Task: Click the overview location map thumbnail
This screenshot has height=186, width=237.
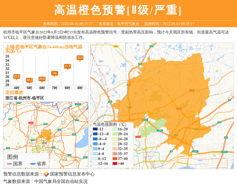Action: [x=46, y=126]
